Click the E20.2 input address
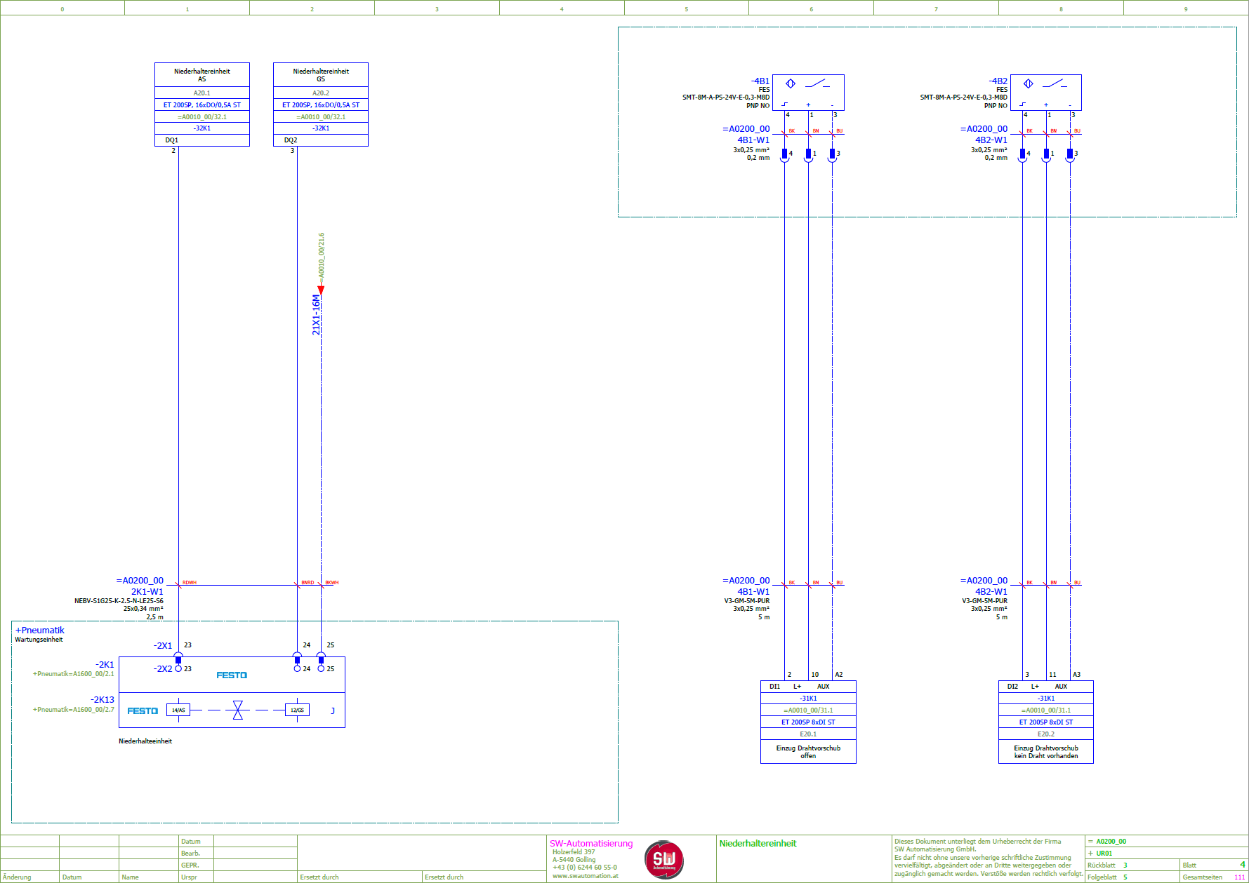The image size is (1249, 883). [1046, 734]
